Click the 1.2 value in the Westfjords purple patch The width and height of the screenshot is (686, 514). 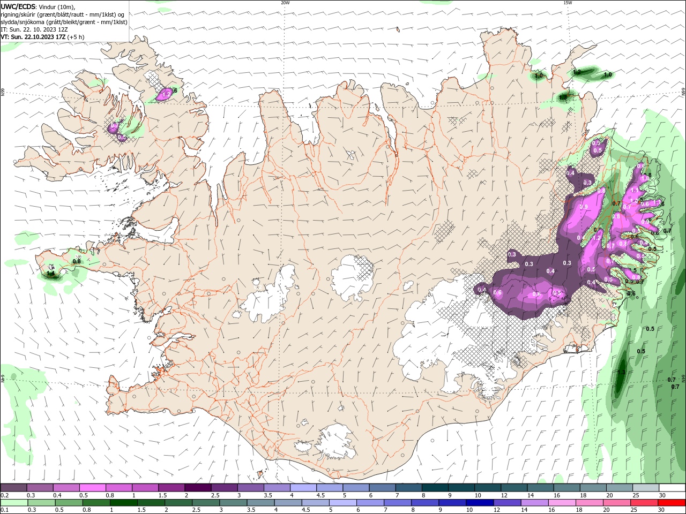click(166, 93)
